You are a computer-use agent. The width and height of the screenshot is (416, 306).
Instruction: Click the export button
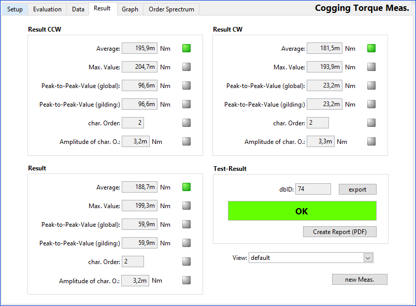[357, 190]
